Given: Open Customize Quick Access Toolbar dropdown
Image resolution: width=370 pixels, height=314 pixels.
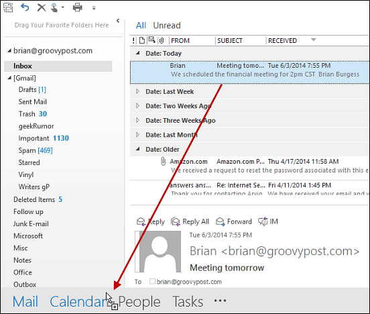Looking at the screenshot, I should 94,8.
